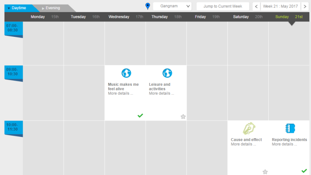Click the Week 21 : May 2017 label

pos(280,6)
